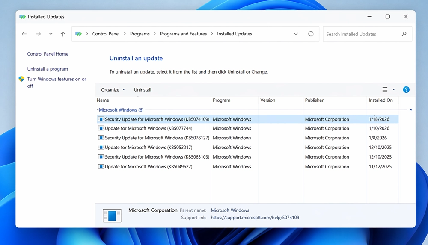The image size is (428, 245).
Task: Open Uninstall a program link
Action: tap(48, 69)
